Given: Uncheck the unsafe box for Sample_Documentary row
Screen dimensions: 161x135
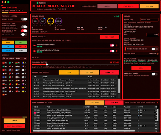Looking at the screenshot, I should (35, 113).
